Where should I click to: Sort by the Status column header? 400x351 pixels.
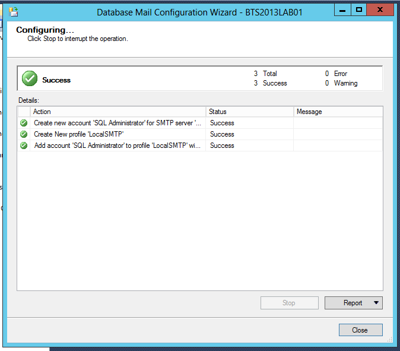(249, 112)
